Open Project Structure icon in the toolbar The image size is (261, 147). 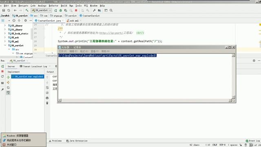point(100,10)
